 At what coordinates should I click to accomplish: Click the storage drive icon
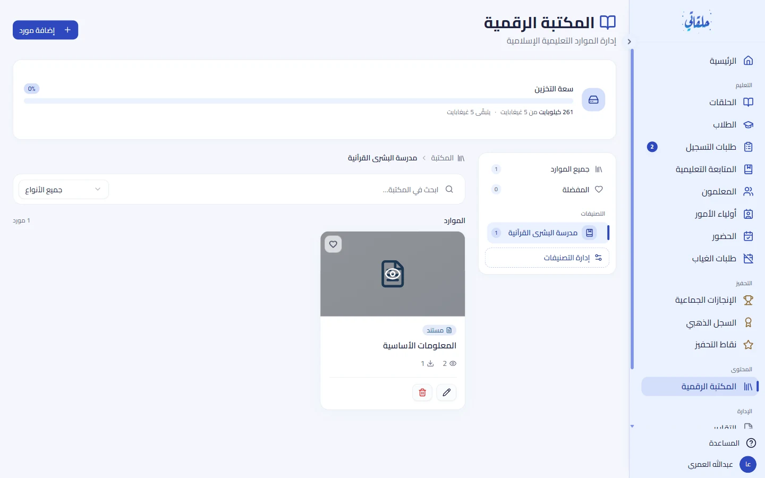click(593, 100)
